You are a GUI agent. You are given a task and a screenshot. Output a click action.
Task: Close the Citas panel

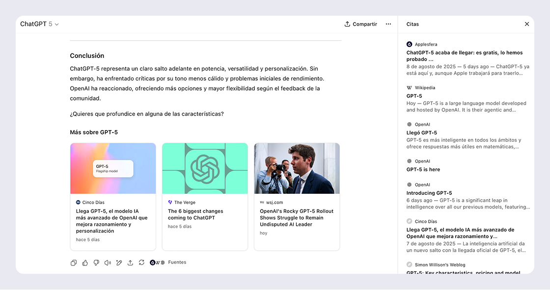tap(527, 24)
